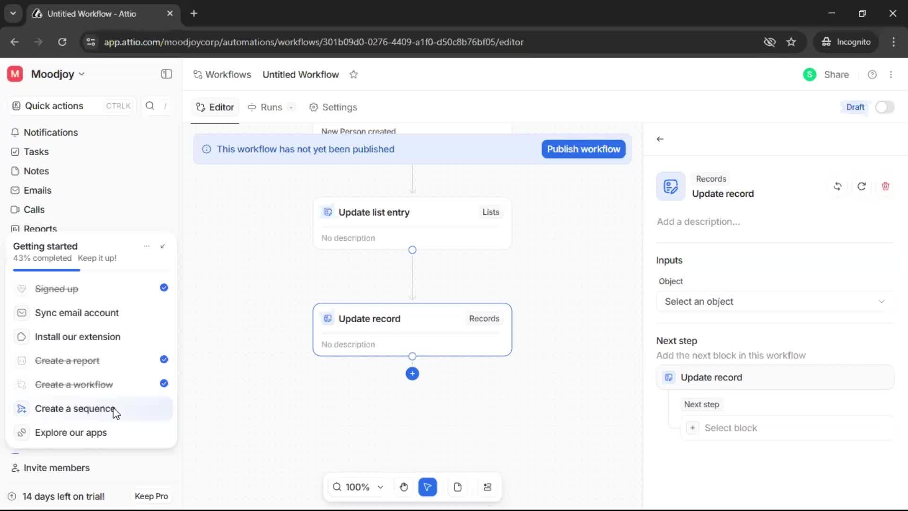Delete the Update record block via trash icon
Image resolution: width=908 pixels, height=511 pixels.
pyautogui.click(x=885, y=186)
